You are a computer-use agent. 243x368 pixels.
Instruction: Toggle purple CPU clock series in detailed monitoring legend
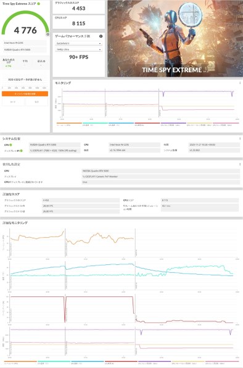tap(154, 362)
